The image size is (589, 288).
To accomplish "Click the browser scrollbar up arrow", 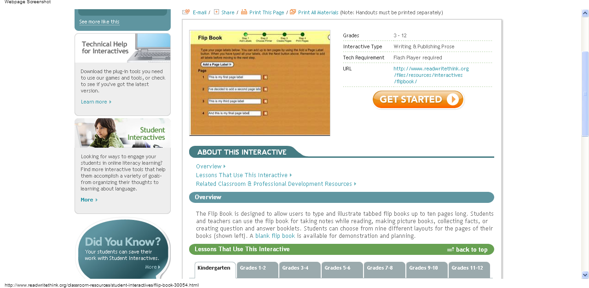I will point(585,13).
